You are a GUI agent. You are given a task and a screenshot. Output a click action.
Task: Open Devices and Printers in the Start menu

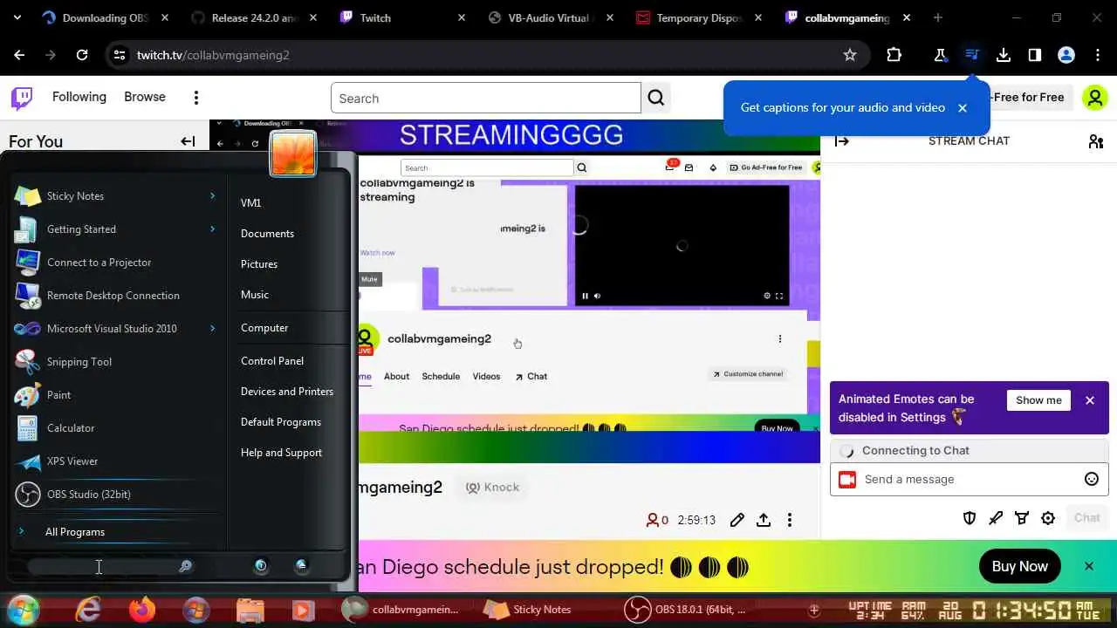(x=287, y=391)
